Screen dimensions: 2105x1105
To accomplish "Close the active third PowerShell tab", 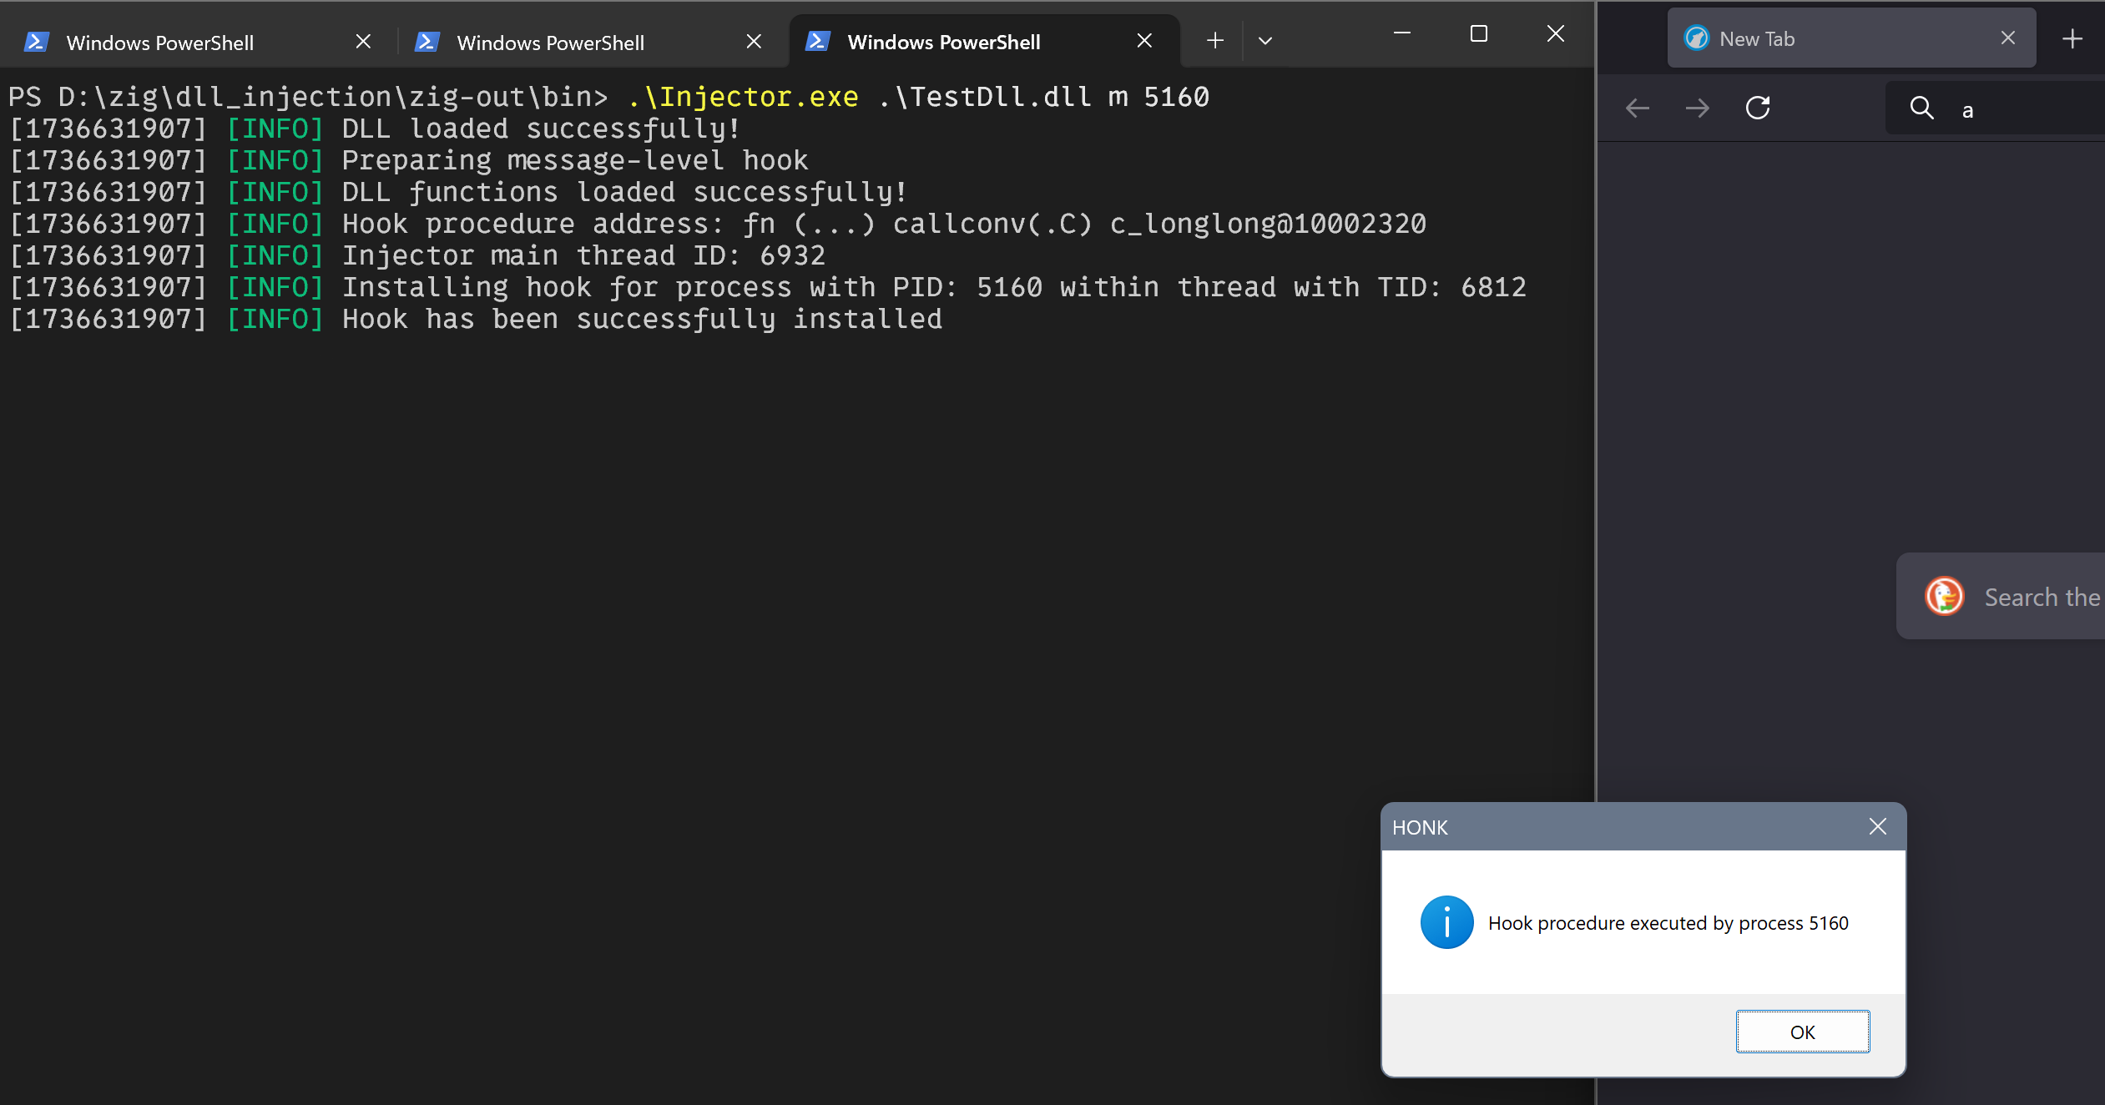I will pos(1144,41).
